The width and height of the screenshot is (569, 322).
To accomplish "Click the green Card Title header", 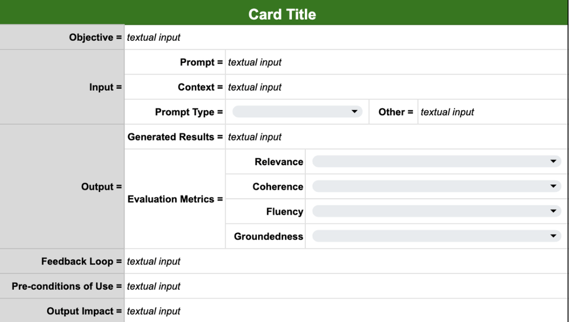I will click(283, 14).
